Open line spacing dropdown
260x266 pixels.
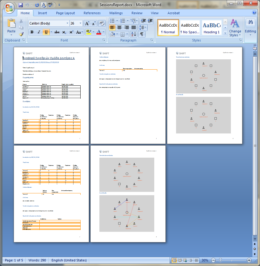click(x=143, y=27)
